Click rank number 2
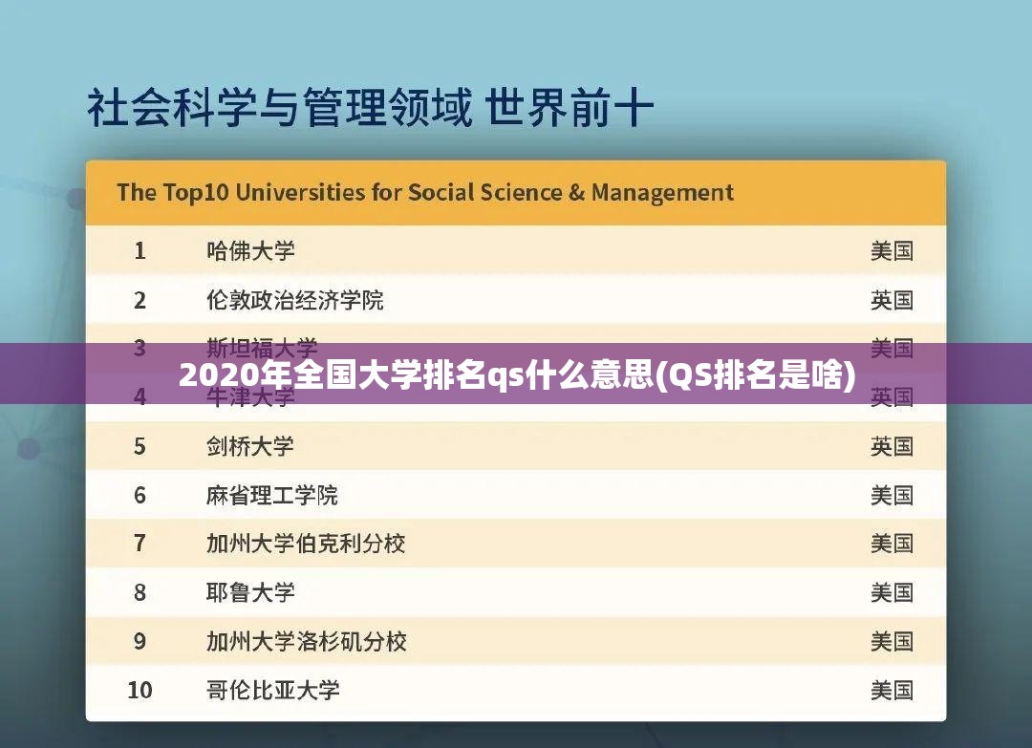 point(140,300)
